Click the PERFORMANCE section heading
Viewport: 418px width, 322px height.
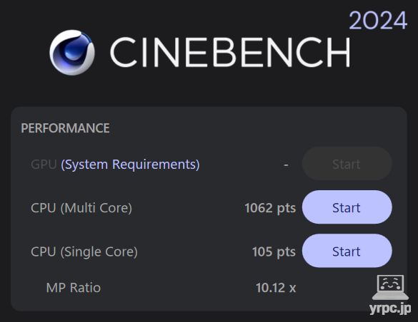click(x=65, y=128)
